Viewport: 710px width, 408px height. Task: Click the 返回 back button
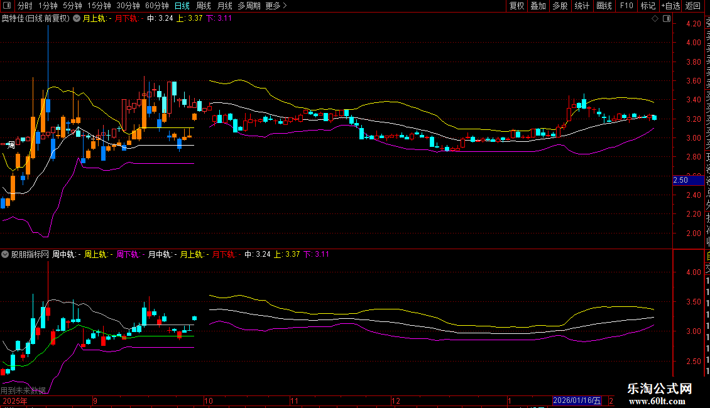pos(693,6)
